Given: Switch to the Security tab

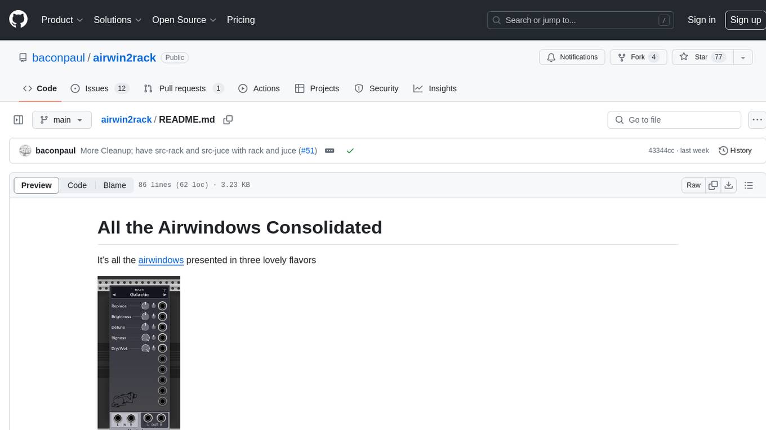Looking at the screenshot, I should point(376,88).
